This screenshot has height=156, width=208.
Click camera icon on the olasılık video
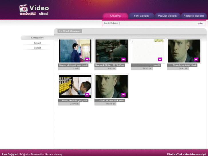160,60
